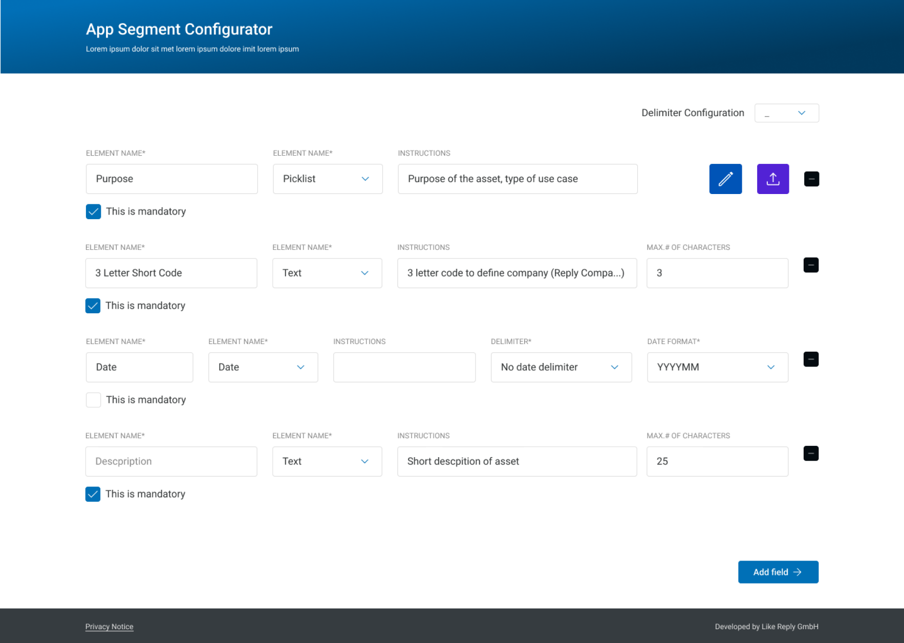Remove the Description row with minus icon

(x=811, y=454)
